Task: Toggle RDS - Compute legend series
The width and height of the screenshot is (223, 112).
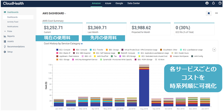Action: click(x=80, y=50)
